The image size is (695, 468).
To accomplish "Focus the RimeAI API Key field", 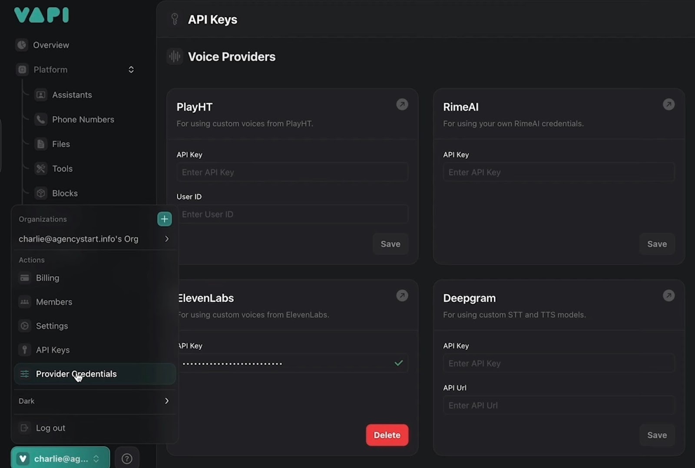I will (x=559, y=172).
